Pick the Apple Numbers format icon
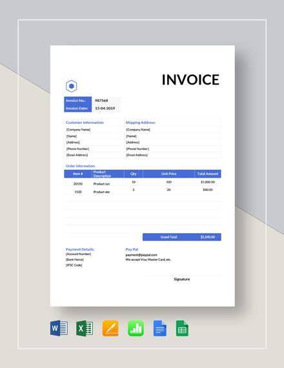Viewport: 284px width, 368px height. [136, 329]
